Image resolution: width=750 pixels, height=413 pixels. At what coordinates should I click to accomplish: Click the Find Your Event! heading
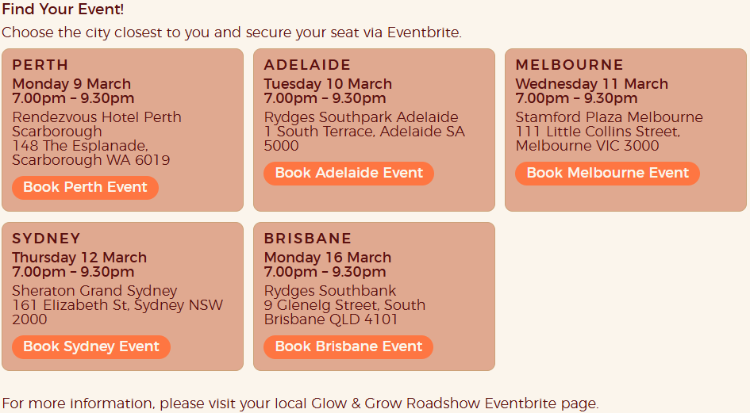[63, 11]
